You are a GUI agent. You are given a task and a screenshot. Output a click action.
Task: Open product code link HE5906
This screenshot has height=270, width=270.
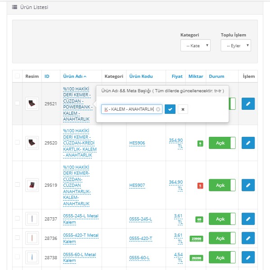(137, 143)
